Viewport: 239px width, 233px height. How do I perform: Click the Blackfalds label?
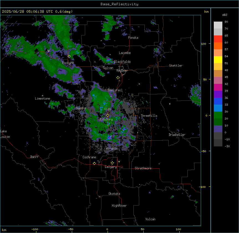(x=122, y=62)
